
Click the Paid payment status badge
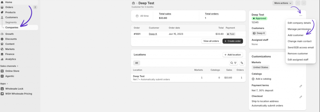(231, 34)
